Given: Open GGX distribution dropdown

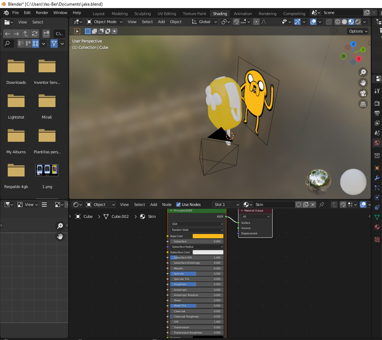Looking at the screenshot, I should coord(197,224).
